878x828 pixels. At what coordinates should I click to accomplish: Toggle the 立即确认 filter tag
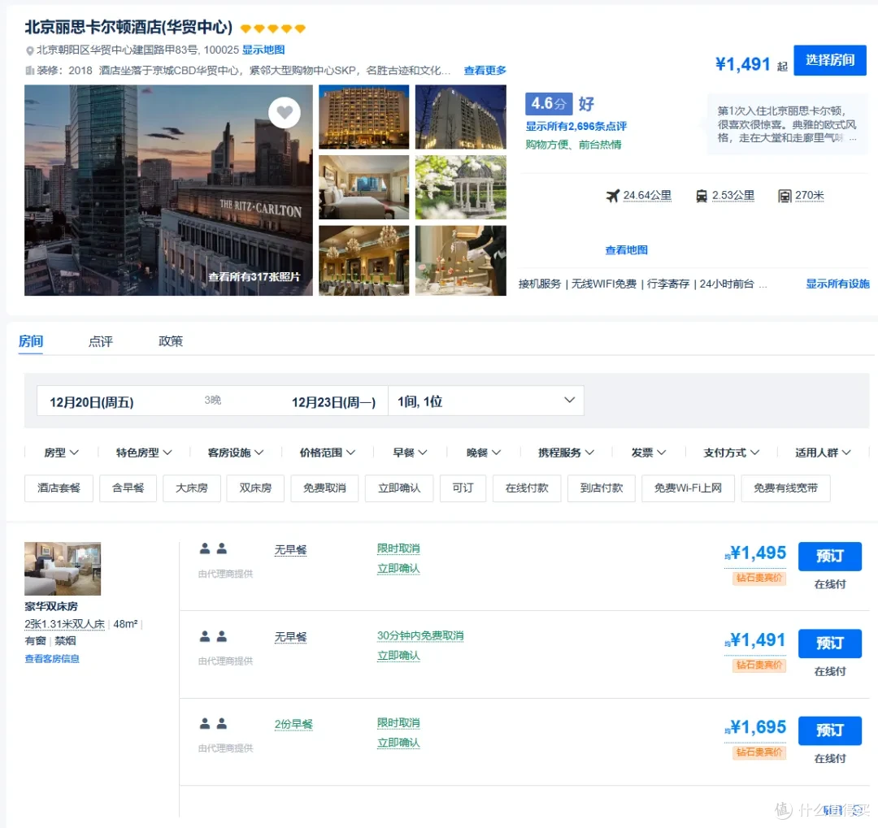click(399, 488)
